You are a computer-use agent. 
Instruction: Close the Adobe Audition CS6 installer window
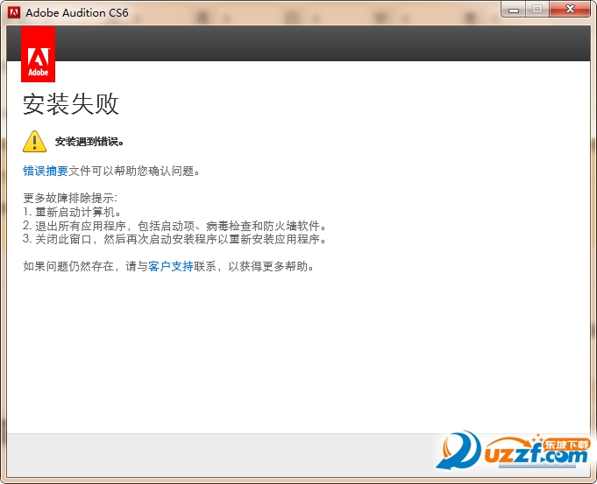(x=570, y=9)
